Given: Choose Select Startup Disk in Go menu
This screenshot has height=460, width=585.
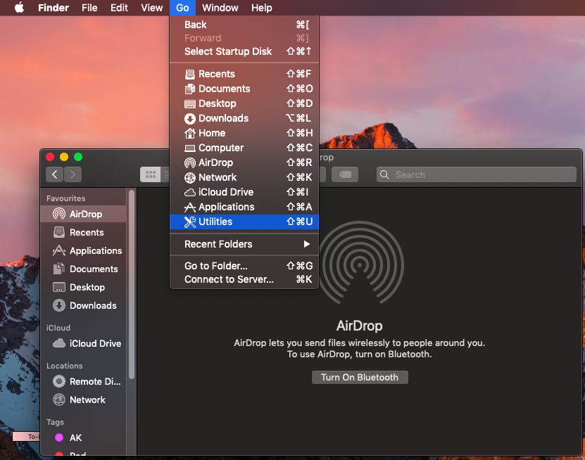Looking at the screenshot, I should point(244,51).
